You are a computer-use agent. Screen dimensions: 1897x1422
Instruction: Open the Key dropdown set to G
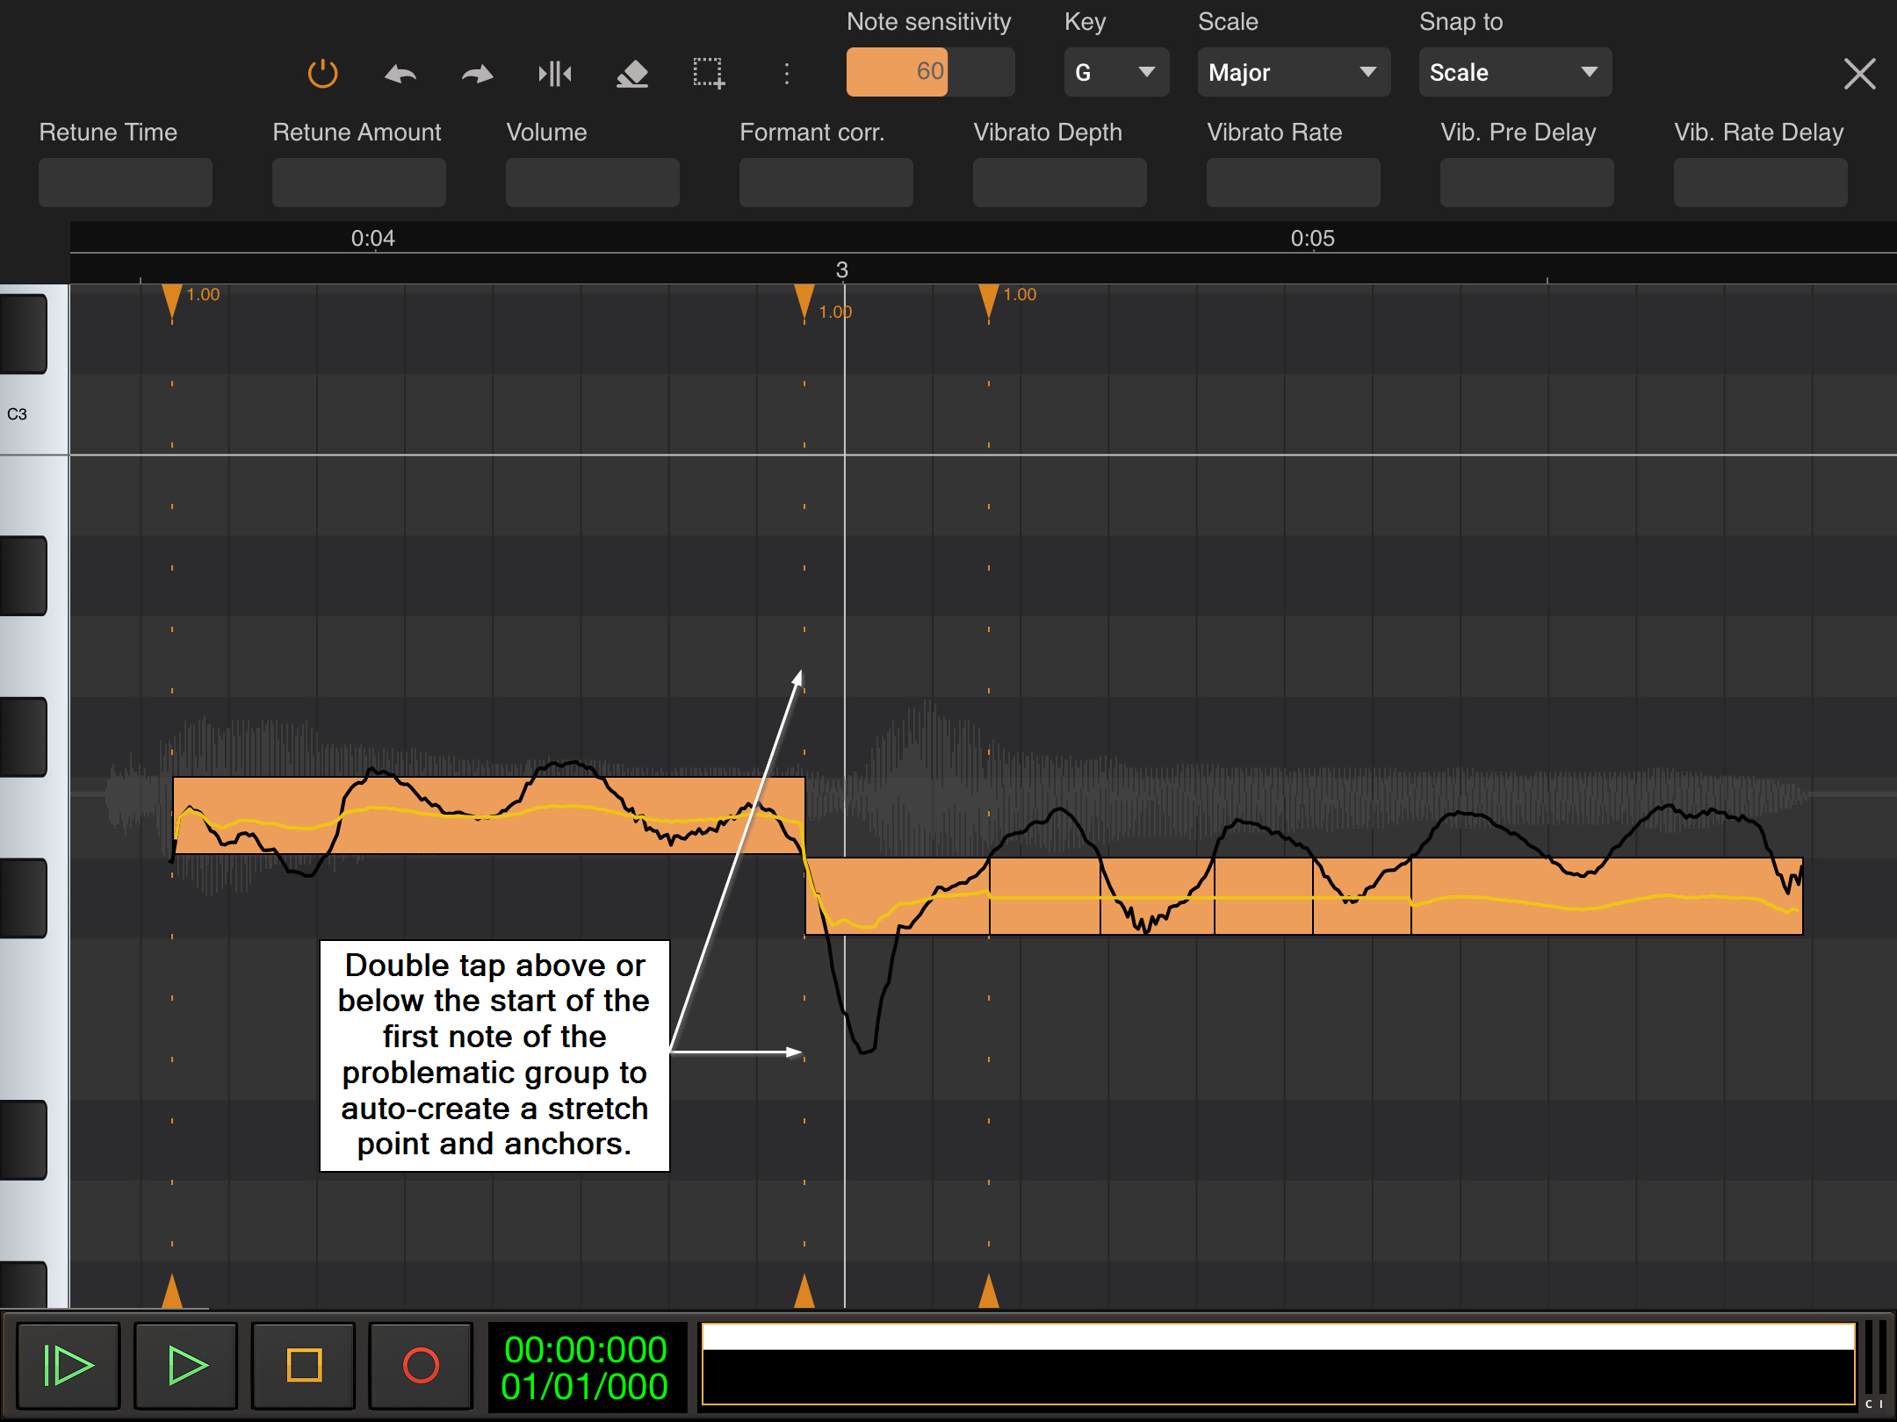point(1115,72)
